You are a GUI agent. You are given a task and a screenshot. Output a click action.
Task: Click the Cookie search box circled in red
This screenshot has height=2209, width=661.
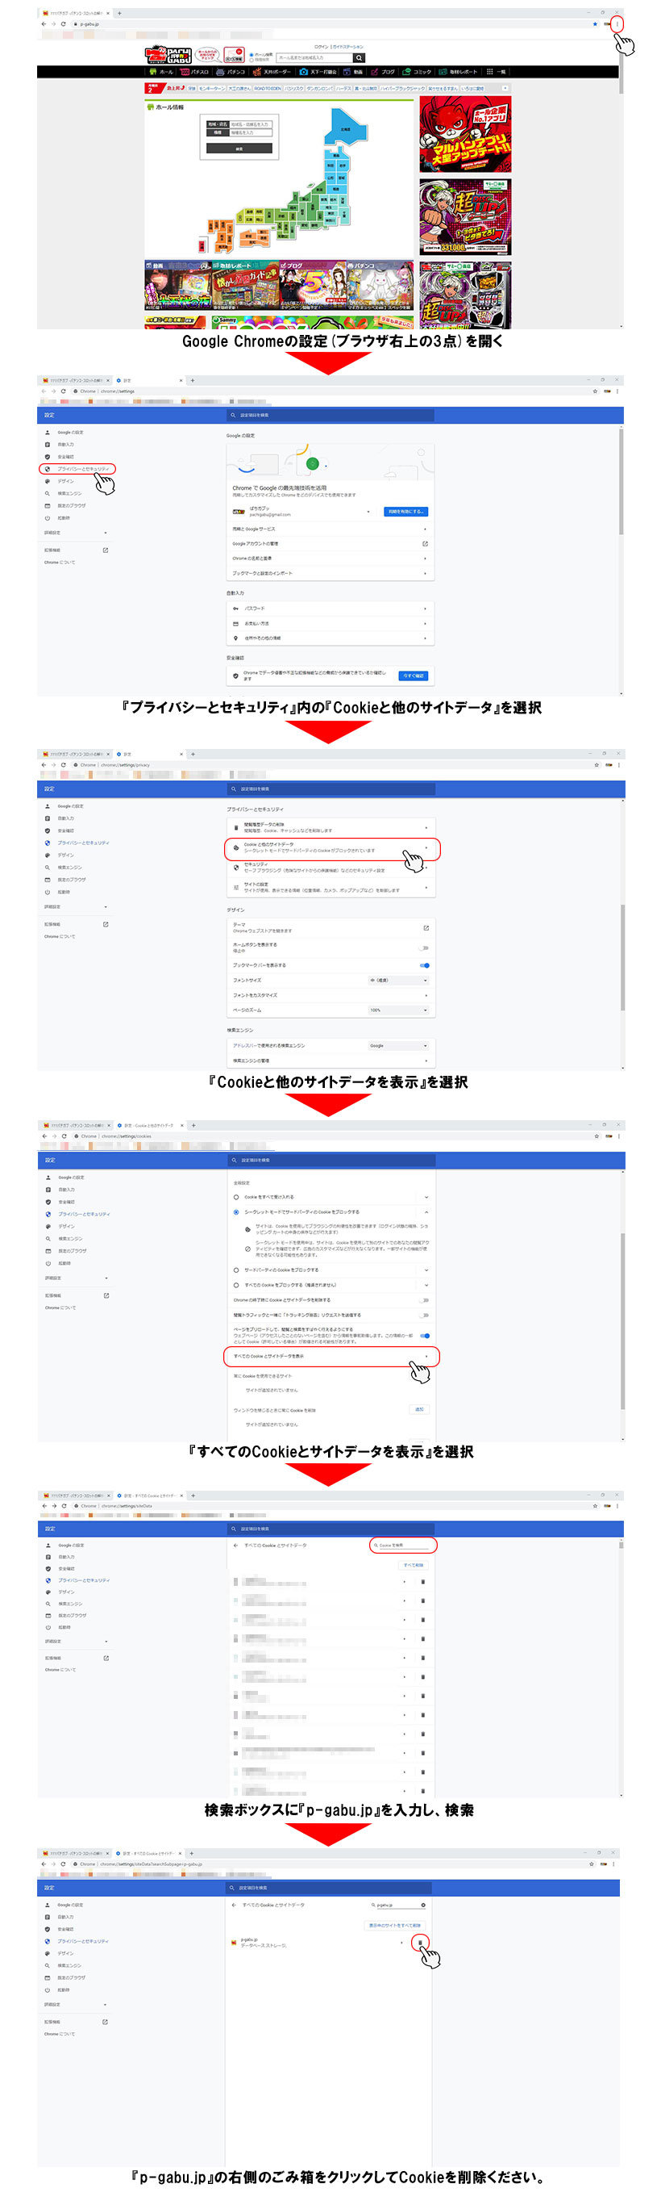coord(403,1545)
